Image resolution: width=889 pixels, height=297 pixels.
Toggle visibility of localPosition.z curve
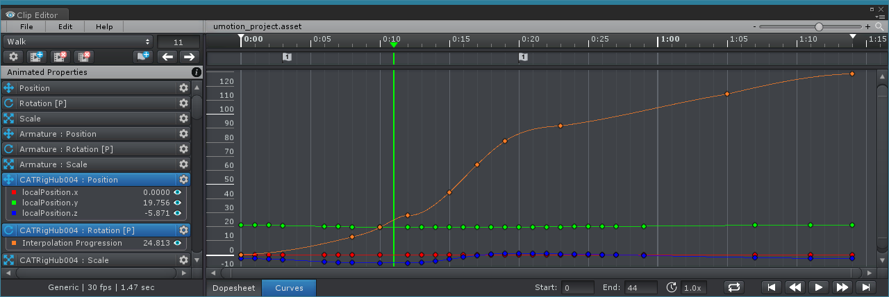point(177,213)
